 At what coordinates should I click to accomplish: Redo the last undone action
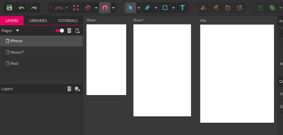(34, 8)
